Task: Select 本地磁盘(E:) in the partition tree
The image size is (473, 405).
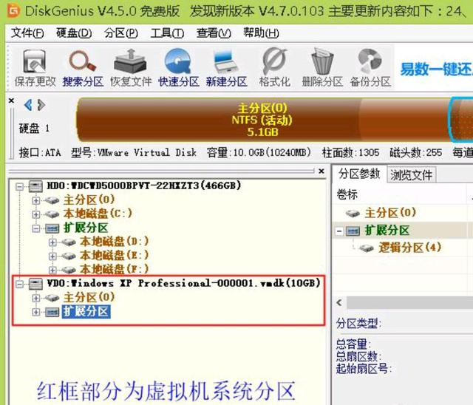Action: [x=115, y=256]
